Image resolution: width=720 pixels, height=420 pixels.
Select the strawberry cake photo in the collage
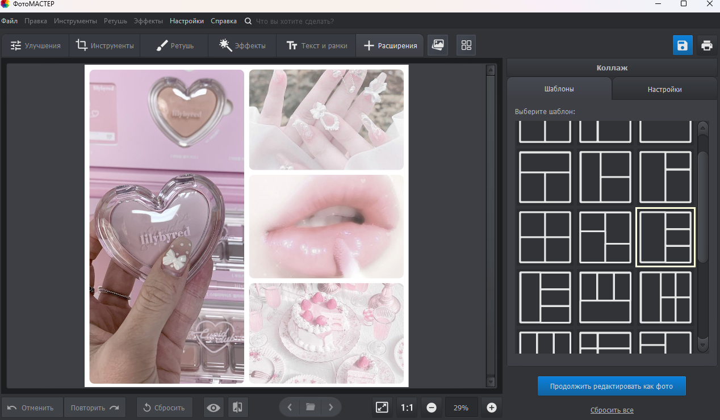[x=326, y=333]
